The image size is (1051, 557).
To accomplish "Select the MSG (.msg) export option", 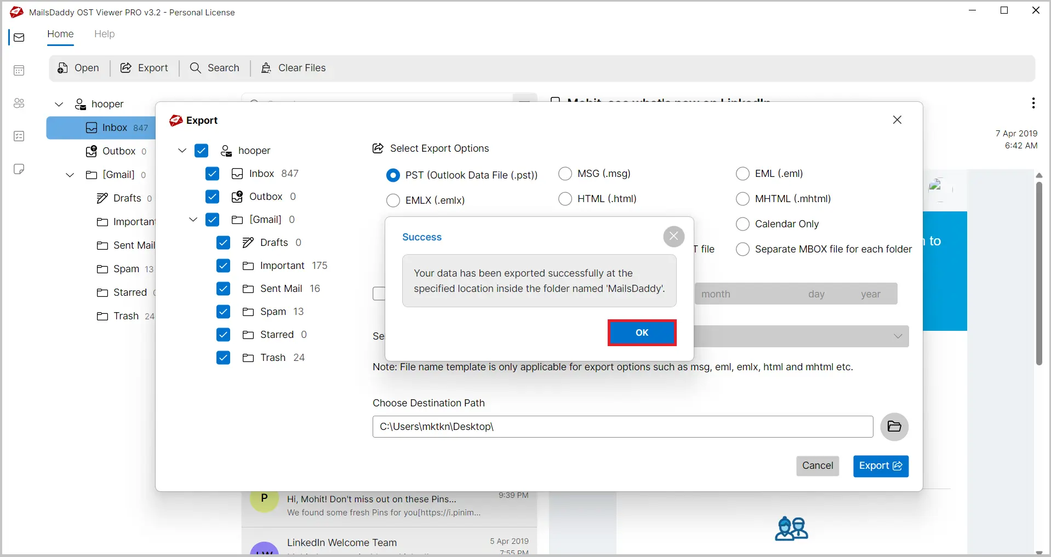I will pyautogui.click(x=565, y=174).
